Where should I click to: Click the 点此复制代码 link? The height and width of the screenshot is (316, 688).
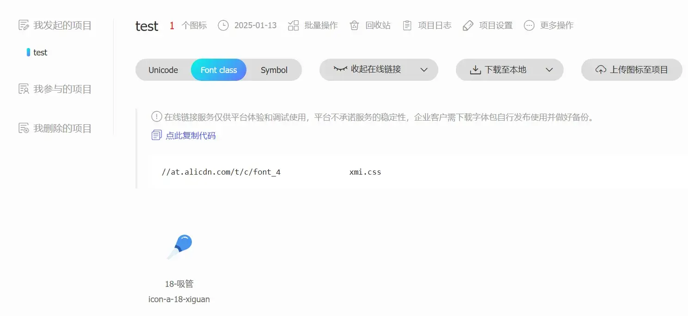[x=190, y=135]
